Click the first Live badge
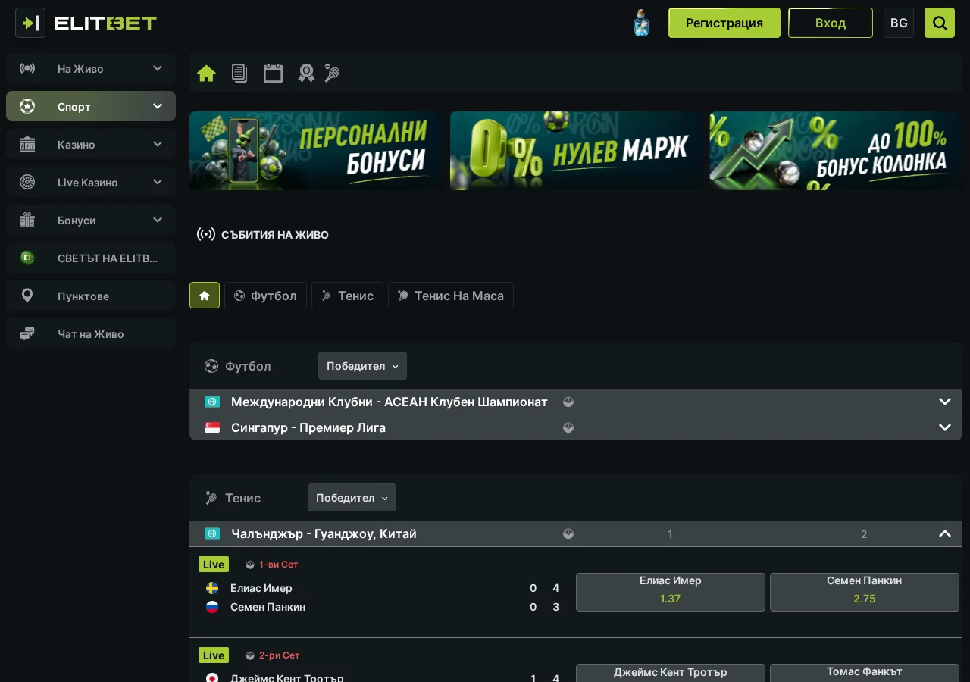 coord(214,565)
